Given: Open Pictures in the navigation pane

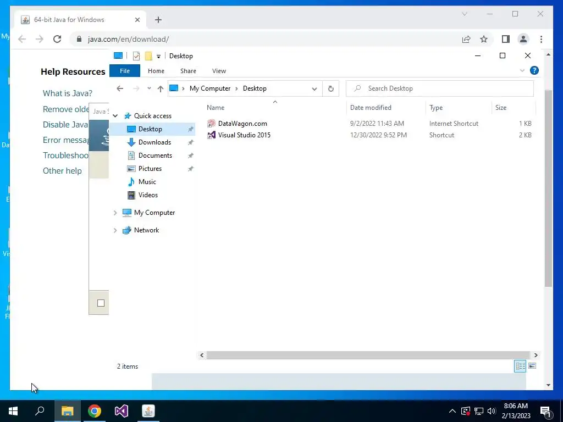Looking at the screenshot, I should coord(150,169).
